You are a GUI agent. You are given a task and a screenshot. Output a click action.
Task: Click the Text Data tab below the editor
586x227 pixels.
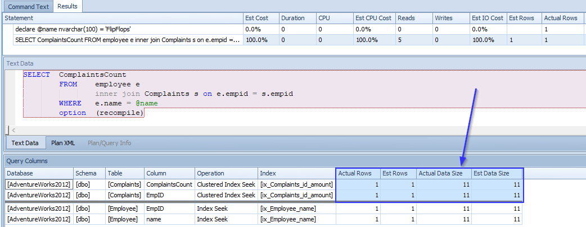25,143
